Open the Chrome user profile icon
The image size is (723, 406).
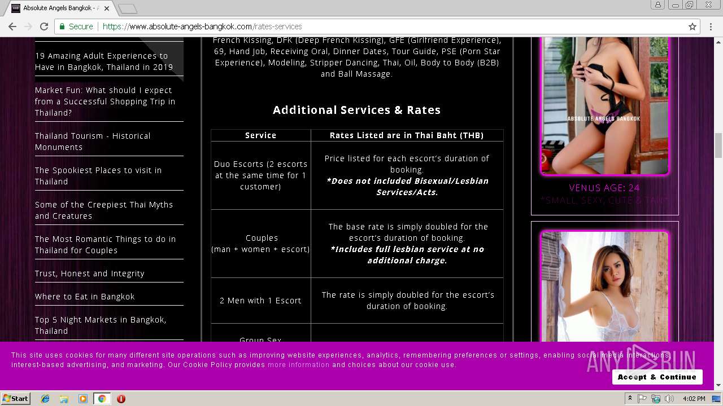pyautogui.click(x=658, y=5)
